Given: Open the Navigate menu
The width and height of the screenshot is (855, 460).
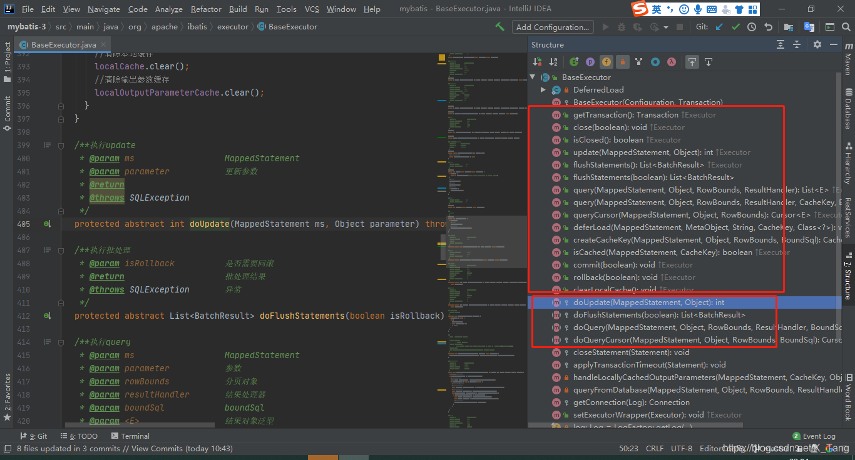Looking at the screenshot, I should coord(104,9).
